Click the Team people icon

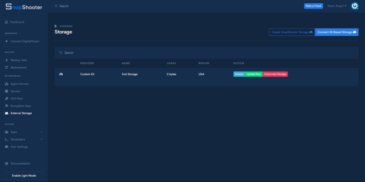[x=7, y=132]
